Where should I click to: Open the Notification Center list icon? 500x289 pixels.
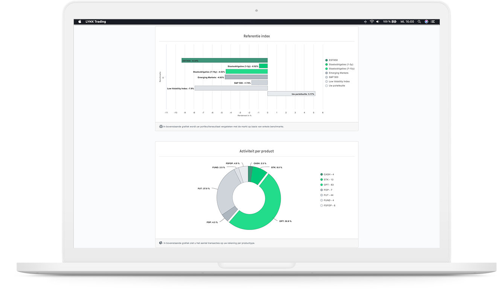tap(433, 22)
